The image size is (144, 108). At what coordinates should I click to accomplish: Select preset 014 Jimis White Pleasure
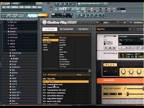[x=66, y=96]
